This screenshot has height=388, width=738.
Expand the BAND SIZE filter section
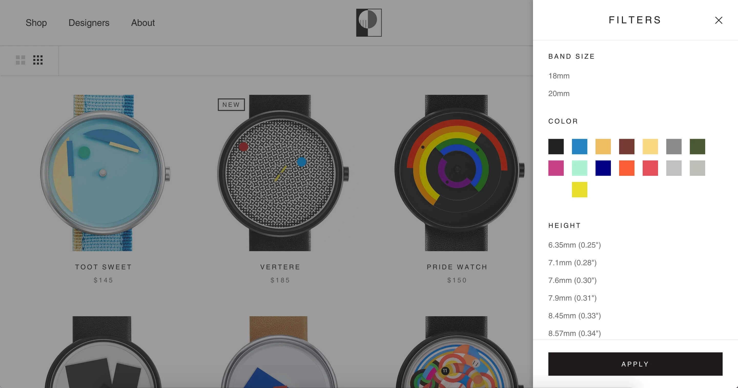[x=572, y=56]
